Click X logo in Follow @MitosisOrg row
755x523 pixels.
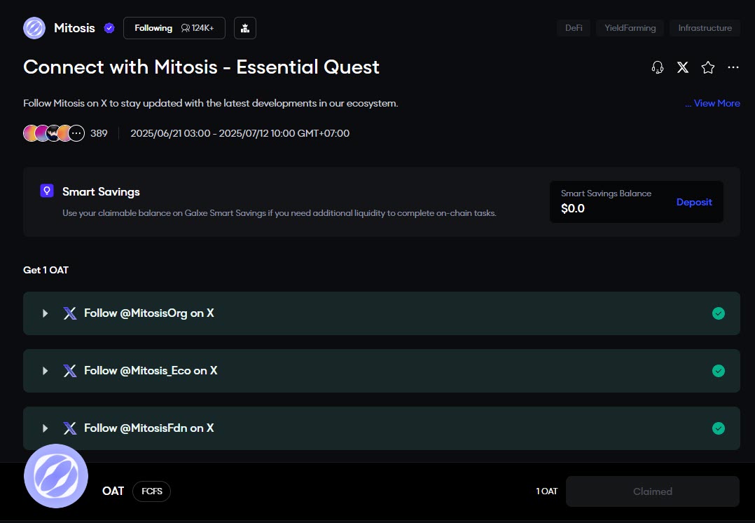coord(70,313)
